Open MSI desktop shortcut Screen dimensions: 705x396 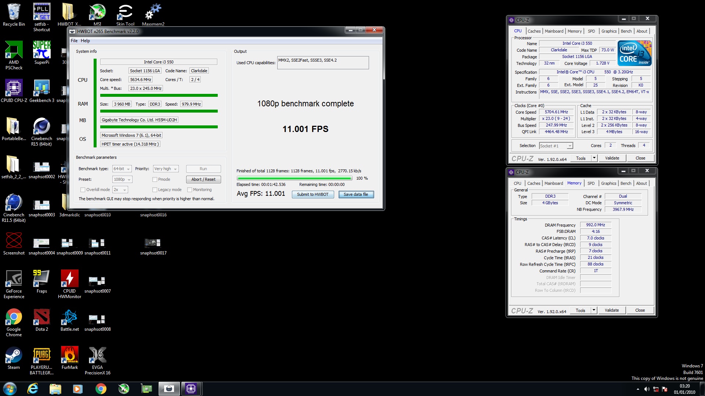[97, 15]
